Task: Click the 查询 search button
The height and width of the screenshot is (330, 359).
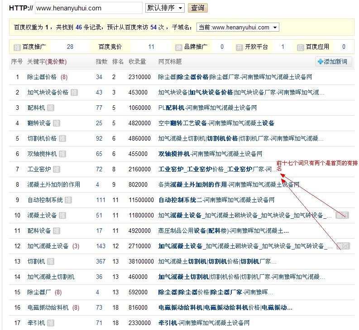Action: pos(197,8)
